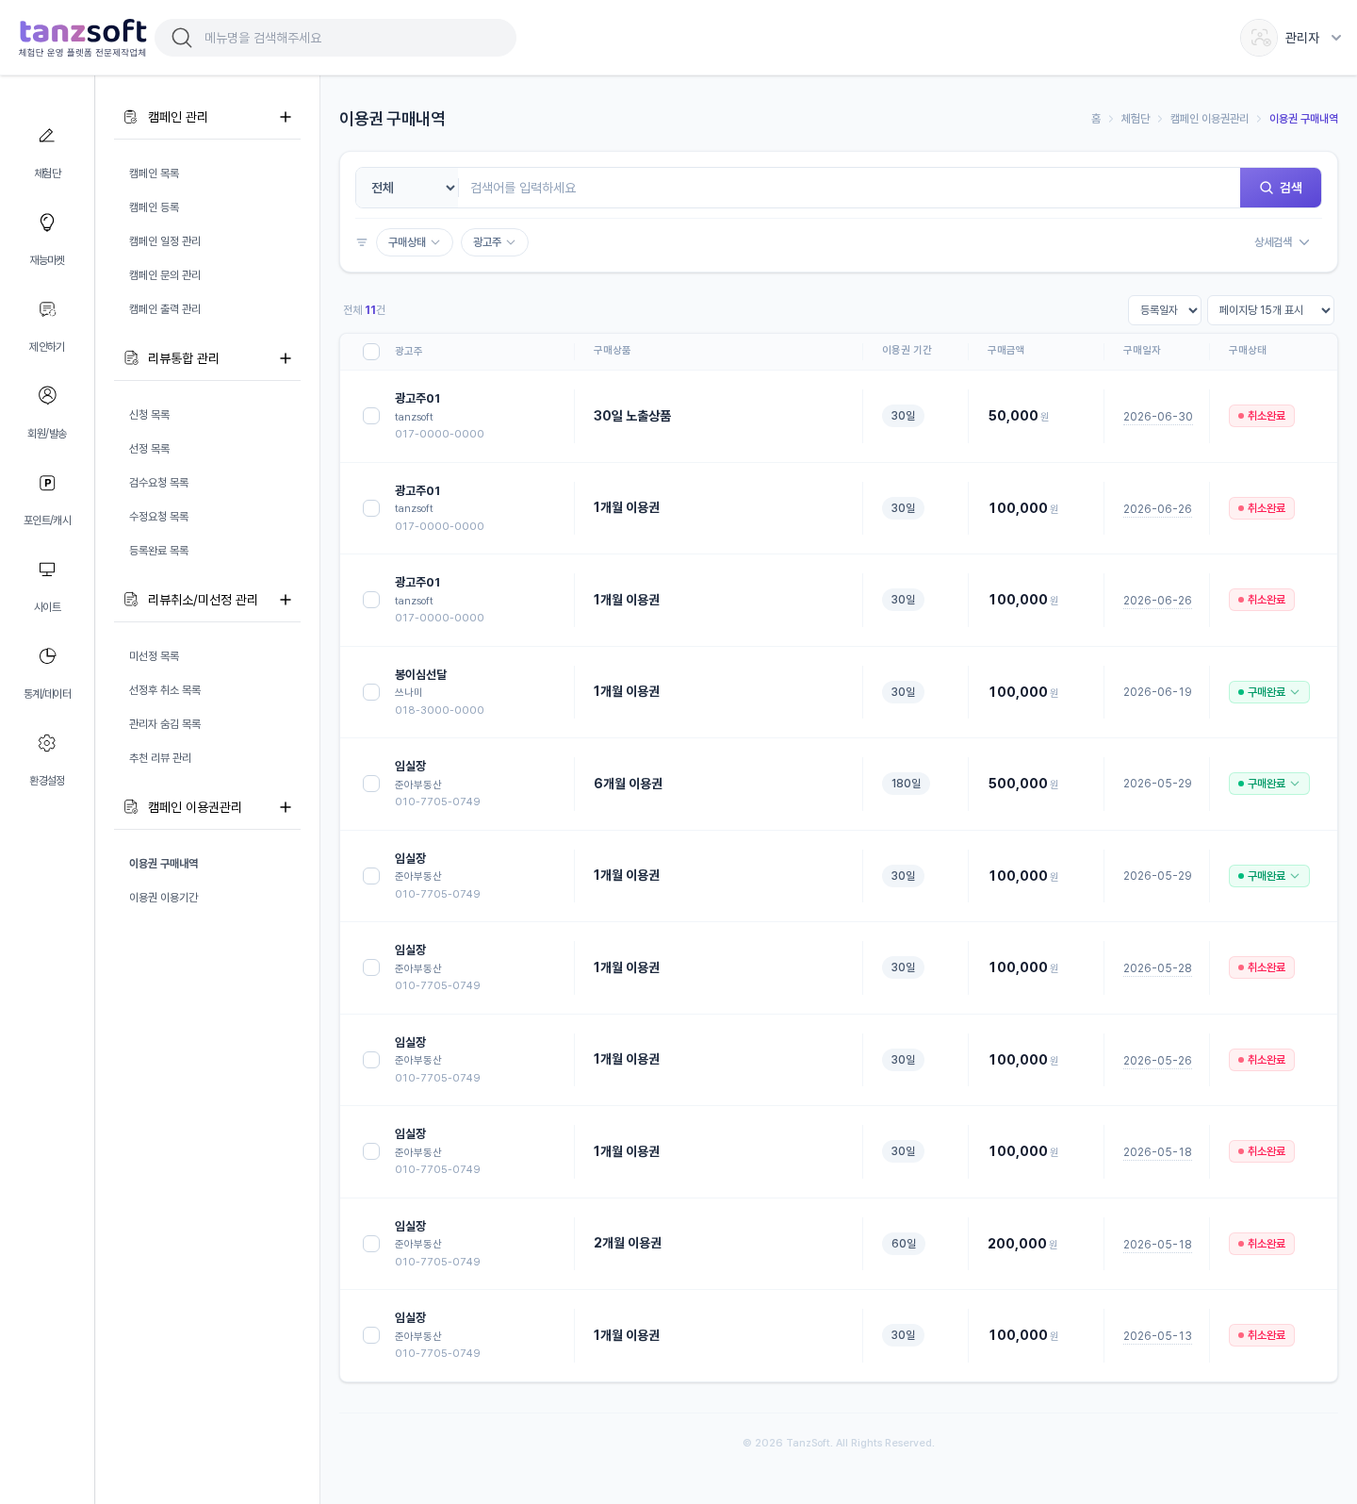Check the 6개월 이용권 row checkbox
The height and width of the screenshot is (1504, 1357).
click(371, 784)
